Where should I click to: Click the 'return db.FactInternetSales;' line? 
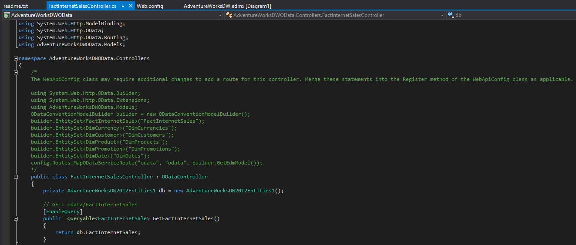pos(98,232)
